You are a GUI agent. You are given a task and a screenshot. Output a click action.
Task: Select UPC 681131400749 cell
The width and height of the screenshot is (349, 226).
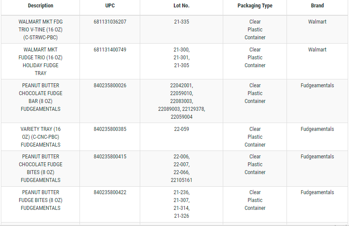pyautogui.click(x=110, y=50)
